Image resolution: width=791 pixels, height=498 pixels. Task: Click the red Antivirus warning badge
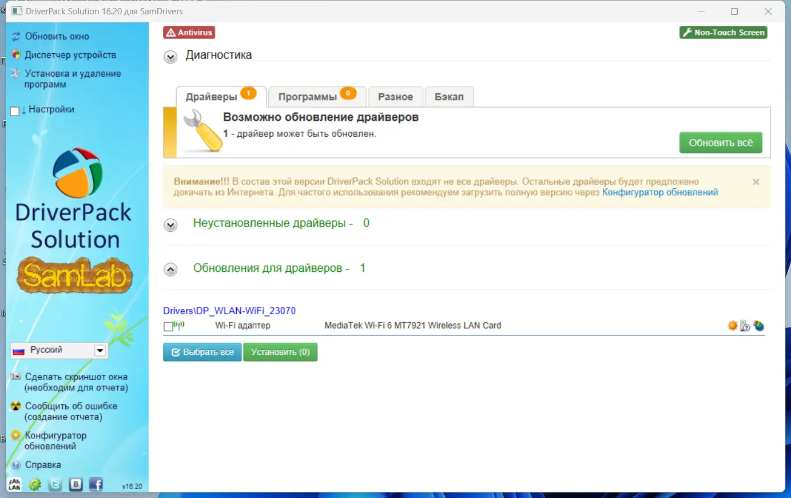click(x=189, y=33)
